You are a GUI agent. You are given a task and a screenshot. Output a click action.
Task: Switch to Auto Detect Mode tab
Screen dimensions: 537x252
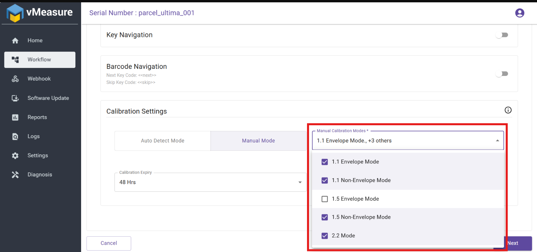(x=163, y=141)
